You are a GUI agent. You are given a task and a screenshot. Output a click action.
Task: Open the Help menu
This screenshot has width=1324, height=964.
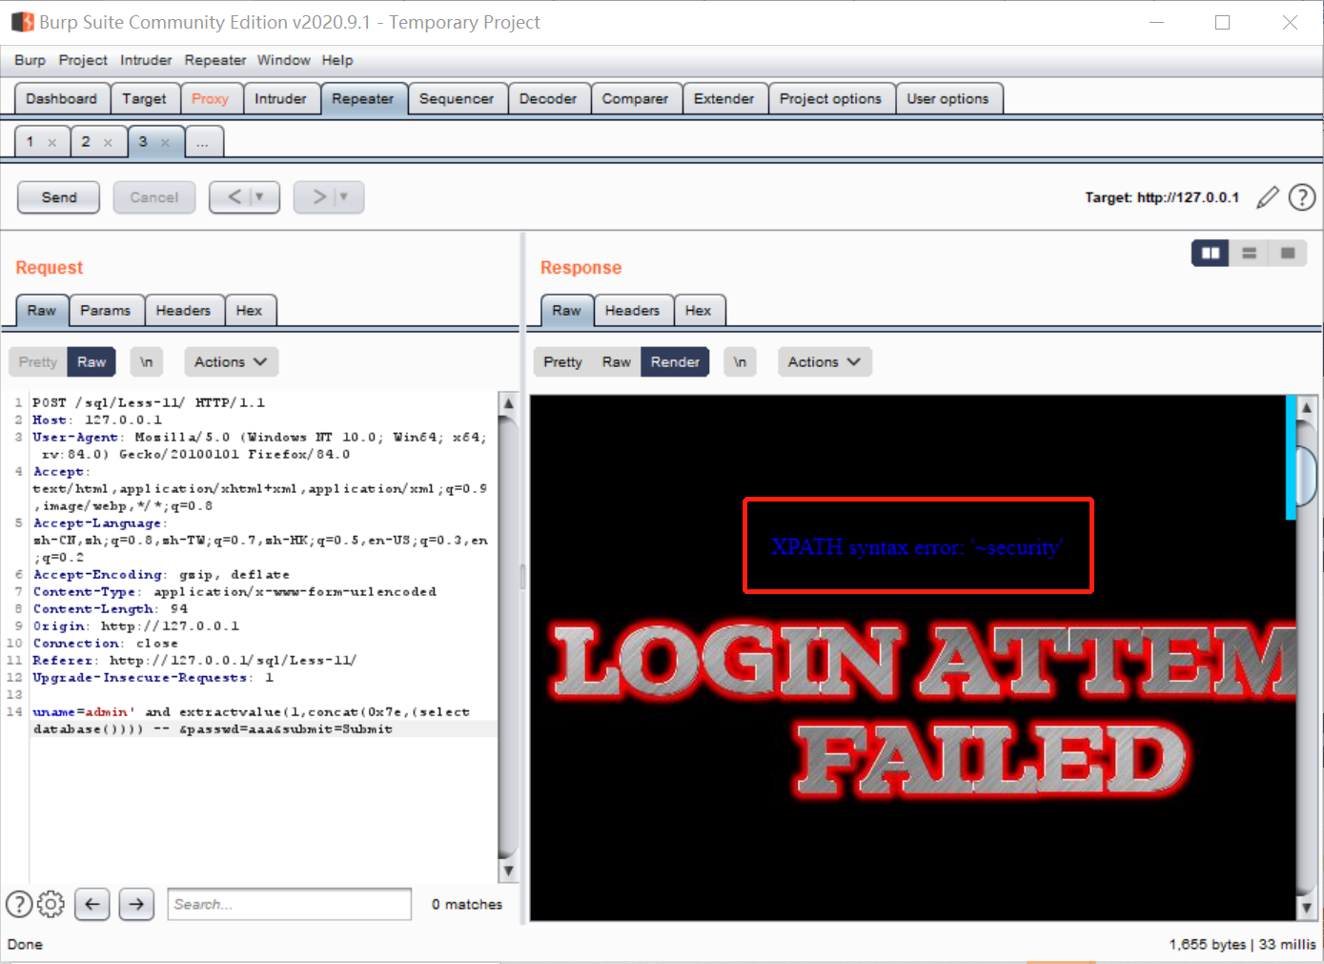pyautogui.click(x=337, y=60)
